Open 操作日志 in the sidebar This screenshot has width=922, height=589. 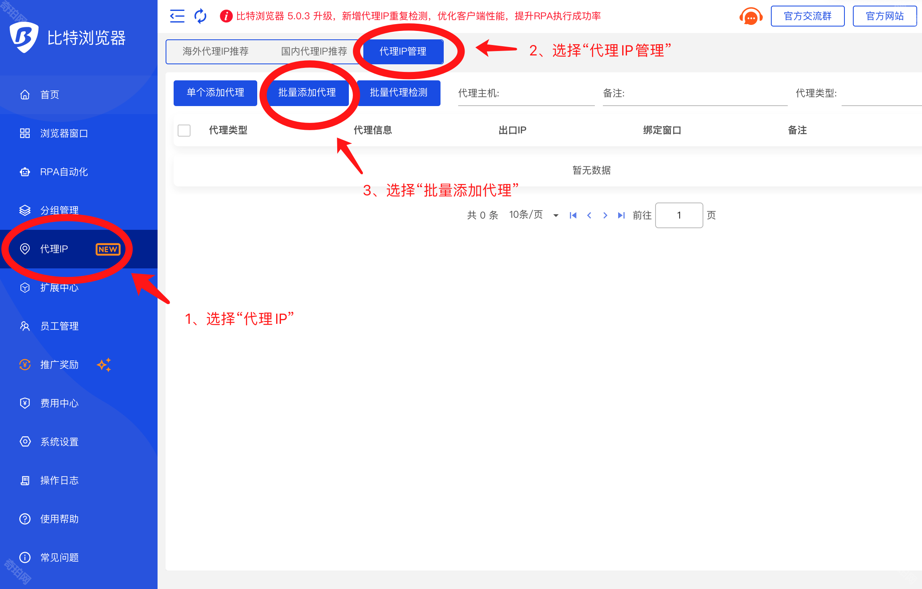click(x=79, y=481)
